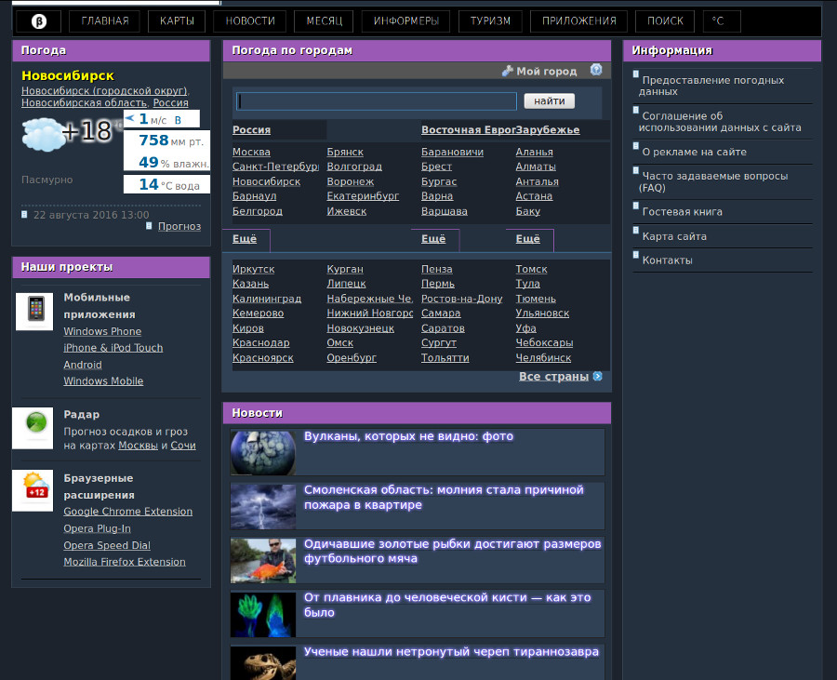
Task: Toggle temperature units with °C button
Action: click(x=718, y=20)
